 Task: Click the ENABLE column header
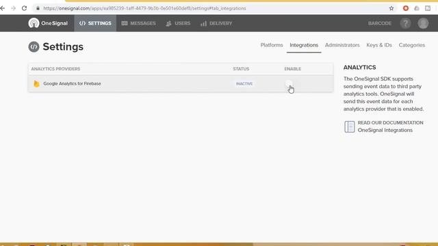293,69
